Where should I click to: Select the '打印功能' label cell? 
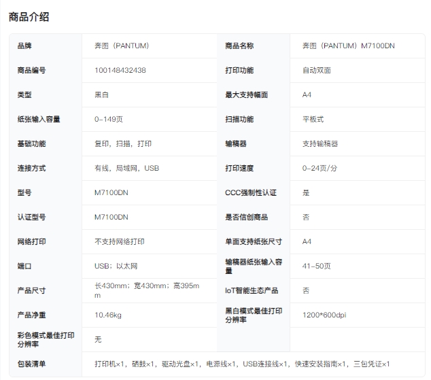coord(239,70)
